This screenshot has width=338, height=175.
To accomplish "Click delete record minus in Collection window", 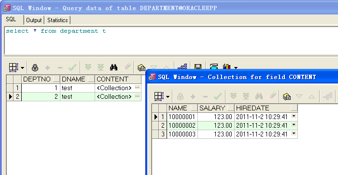I will tap(205, 96).
